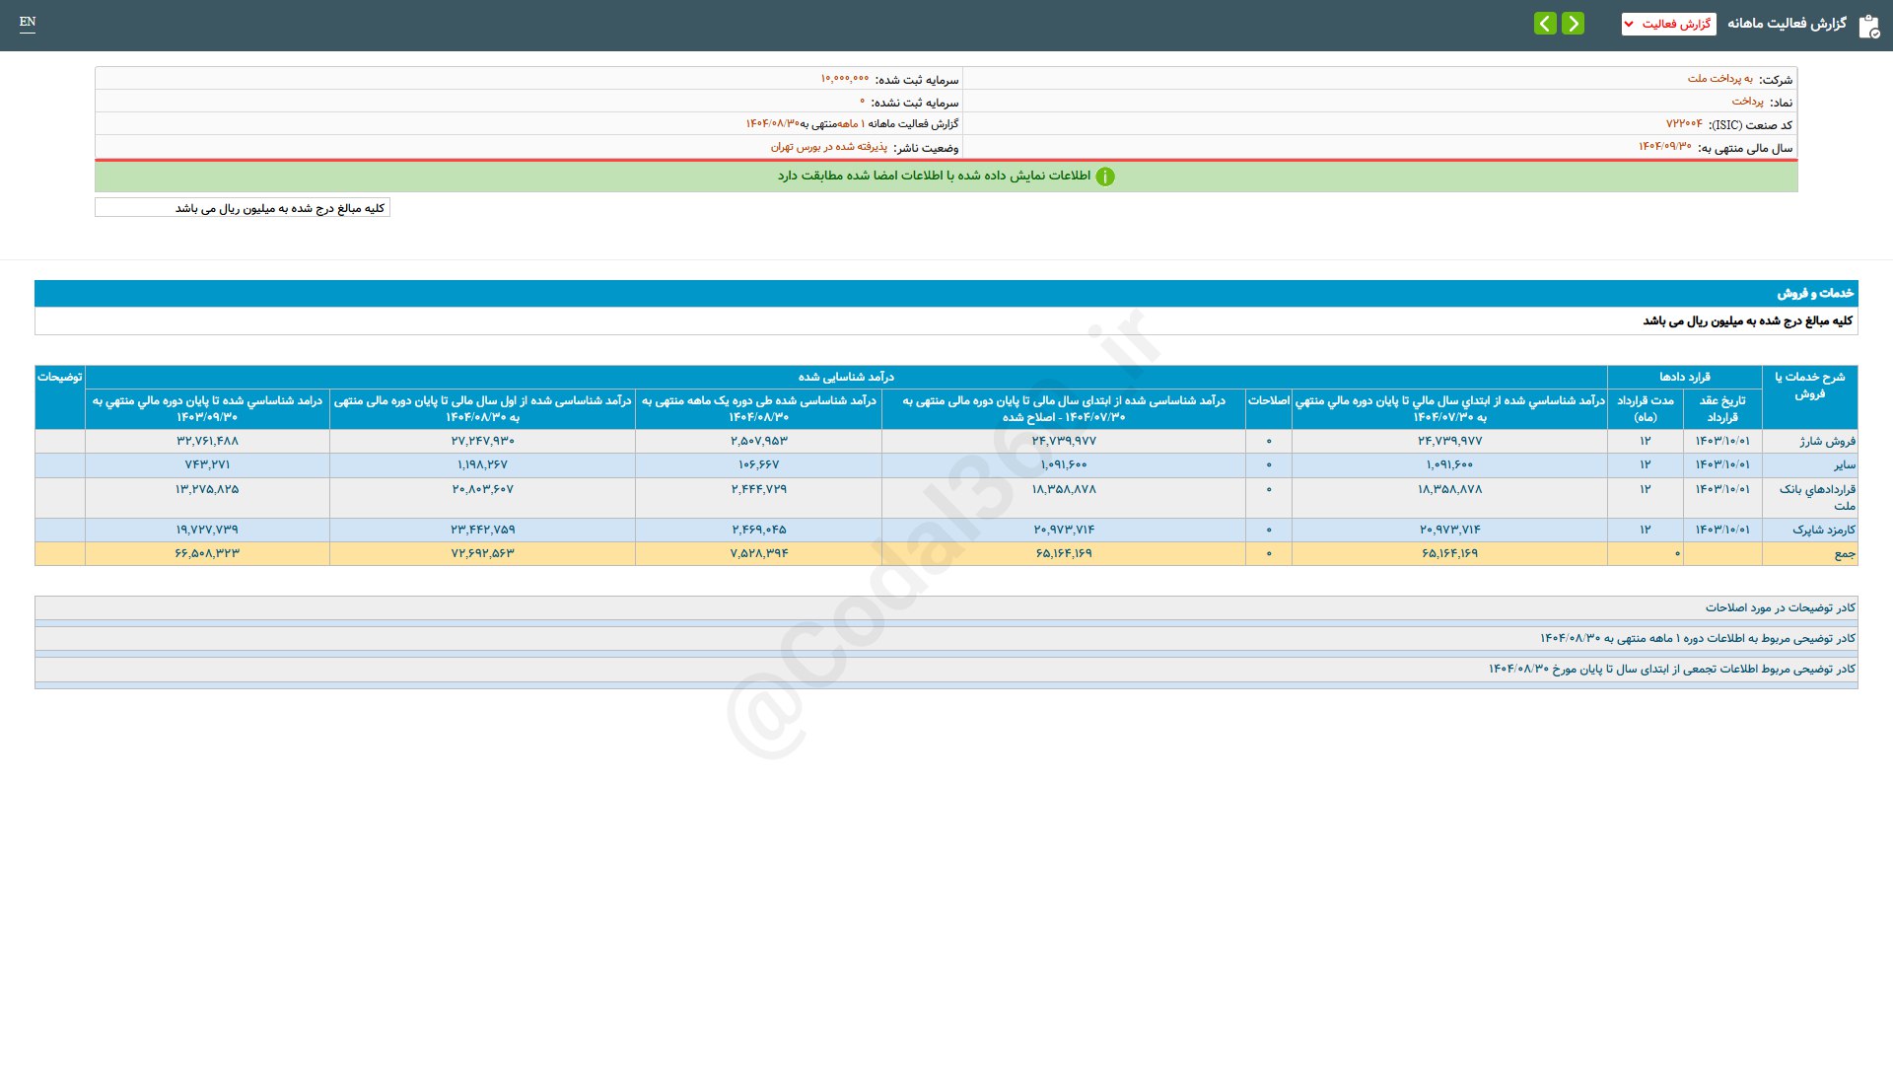The height and width of the screenshot is (1065, 1893).
Task: Click the symbol value پرداخت
Action: click(1747, 102)
